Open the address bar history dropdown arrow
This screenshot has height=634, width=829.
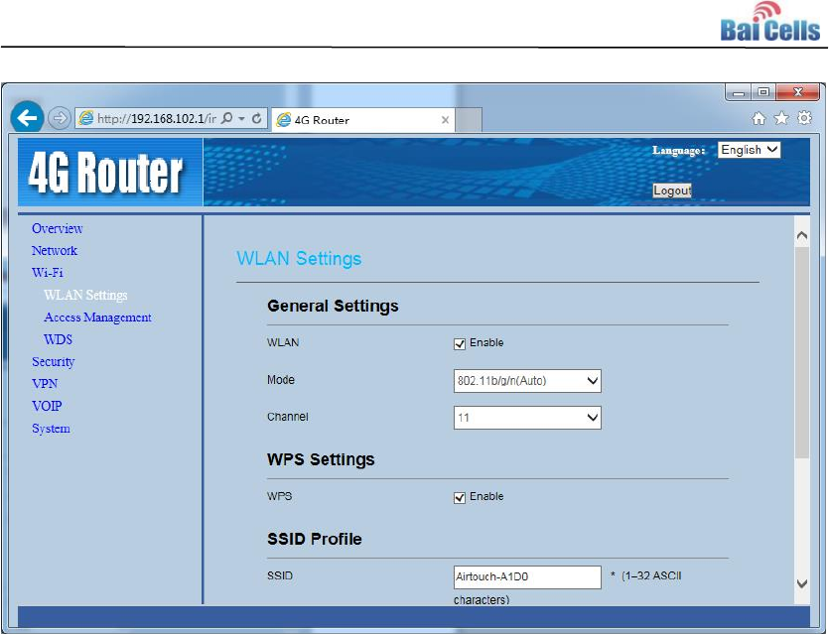[x=241, y=119]
